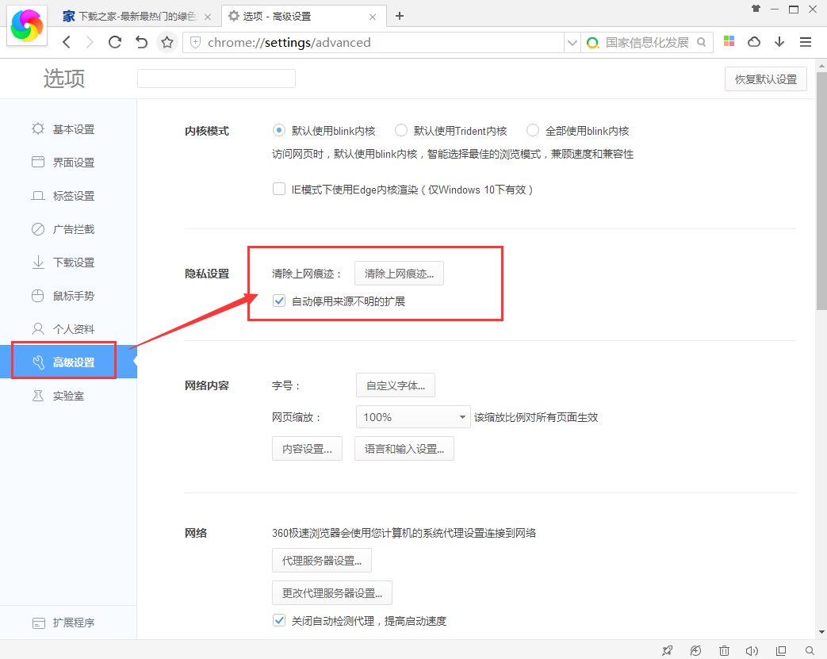This screenshot has height=659, width=827.
Task: Open the browser download manager icon
Action: point(779,41)
